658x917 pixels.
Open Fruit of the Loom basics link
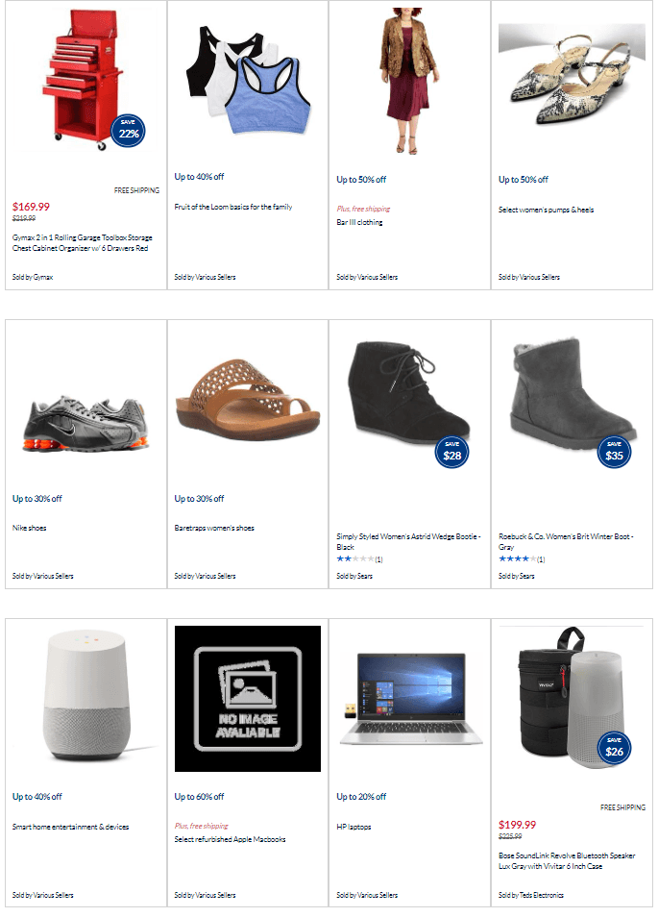click(x=233, y=207)
